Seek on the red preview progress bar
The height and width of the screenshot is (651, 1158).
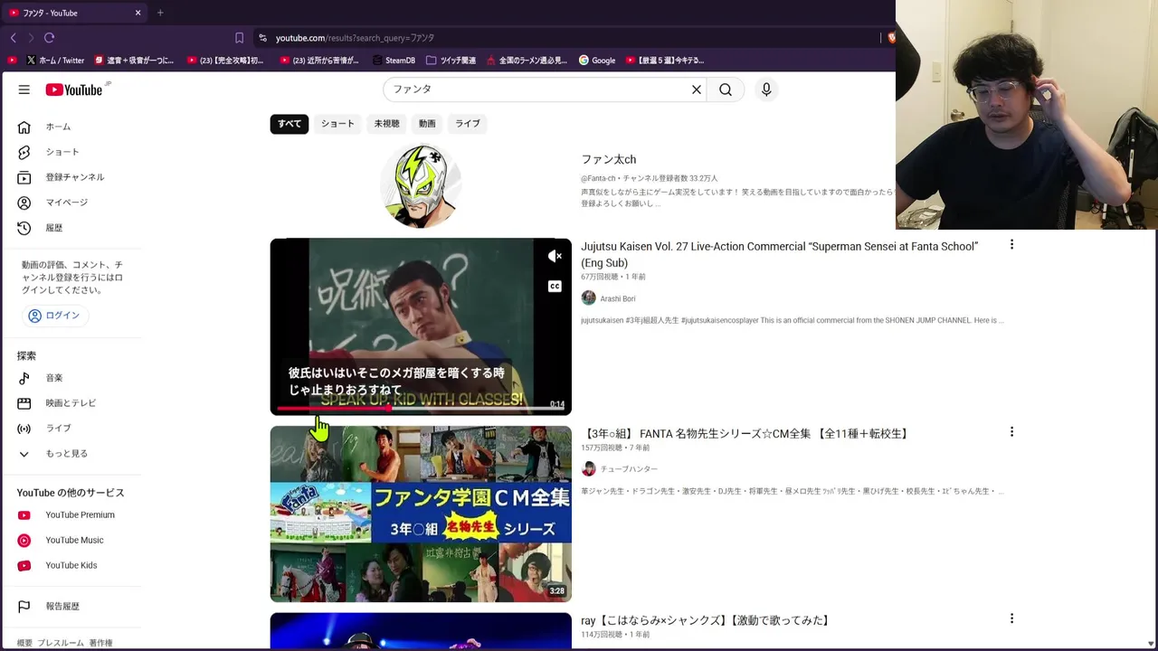click(421, 409)
